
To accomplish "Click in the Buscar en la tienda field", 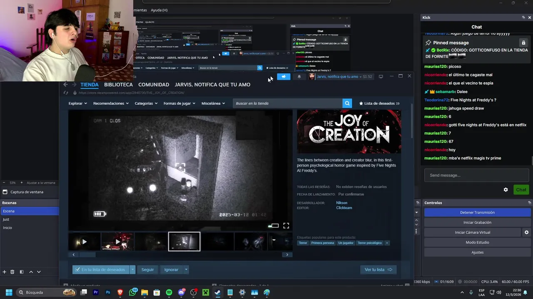I will click(287, 103).
